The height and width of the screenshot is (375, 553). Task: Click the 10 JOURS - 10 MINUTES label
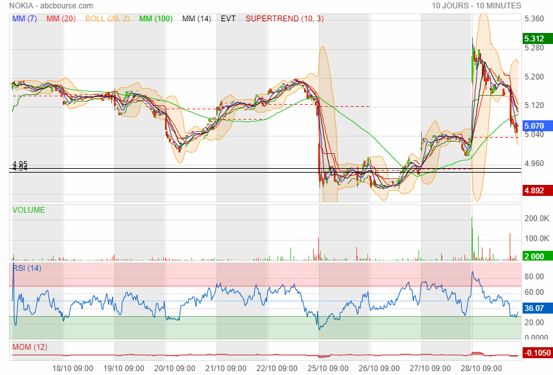click(x=477, y=6)
